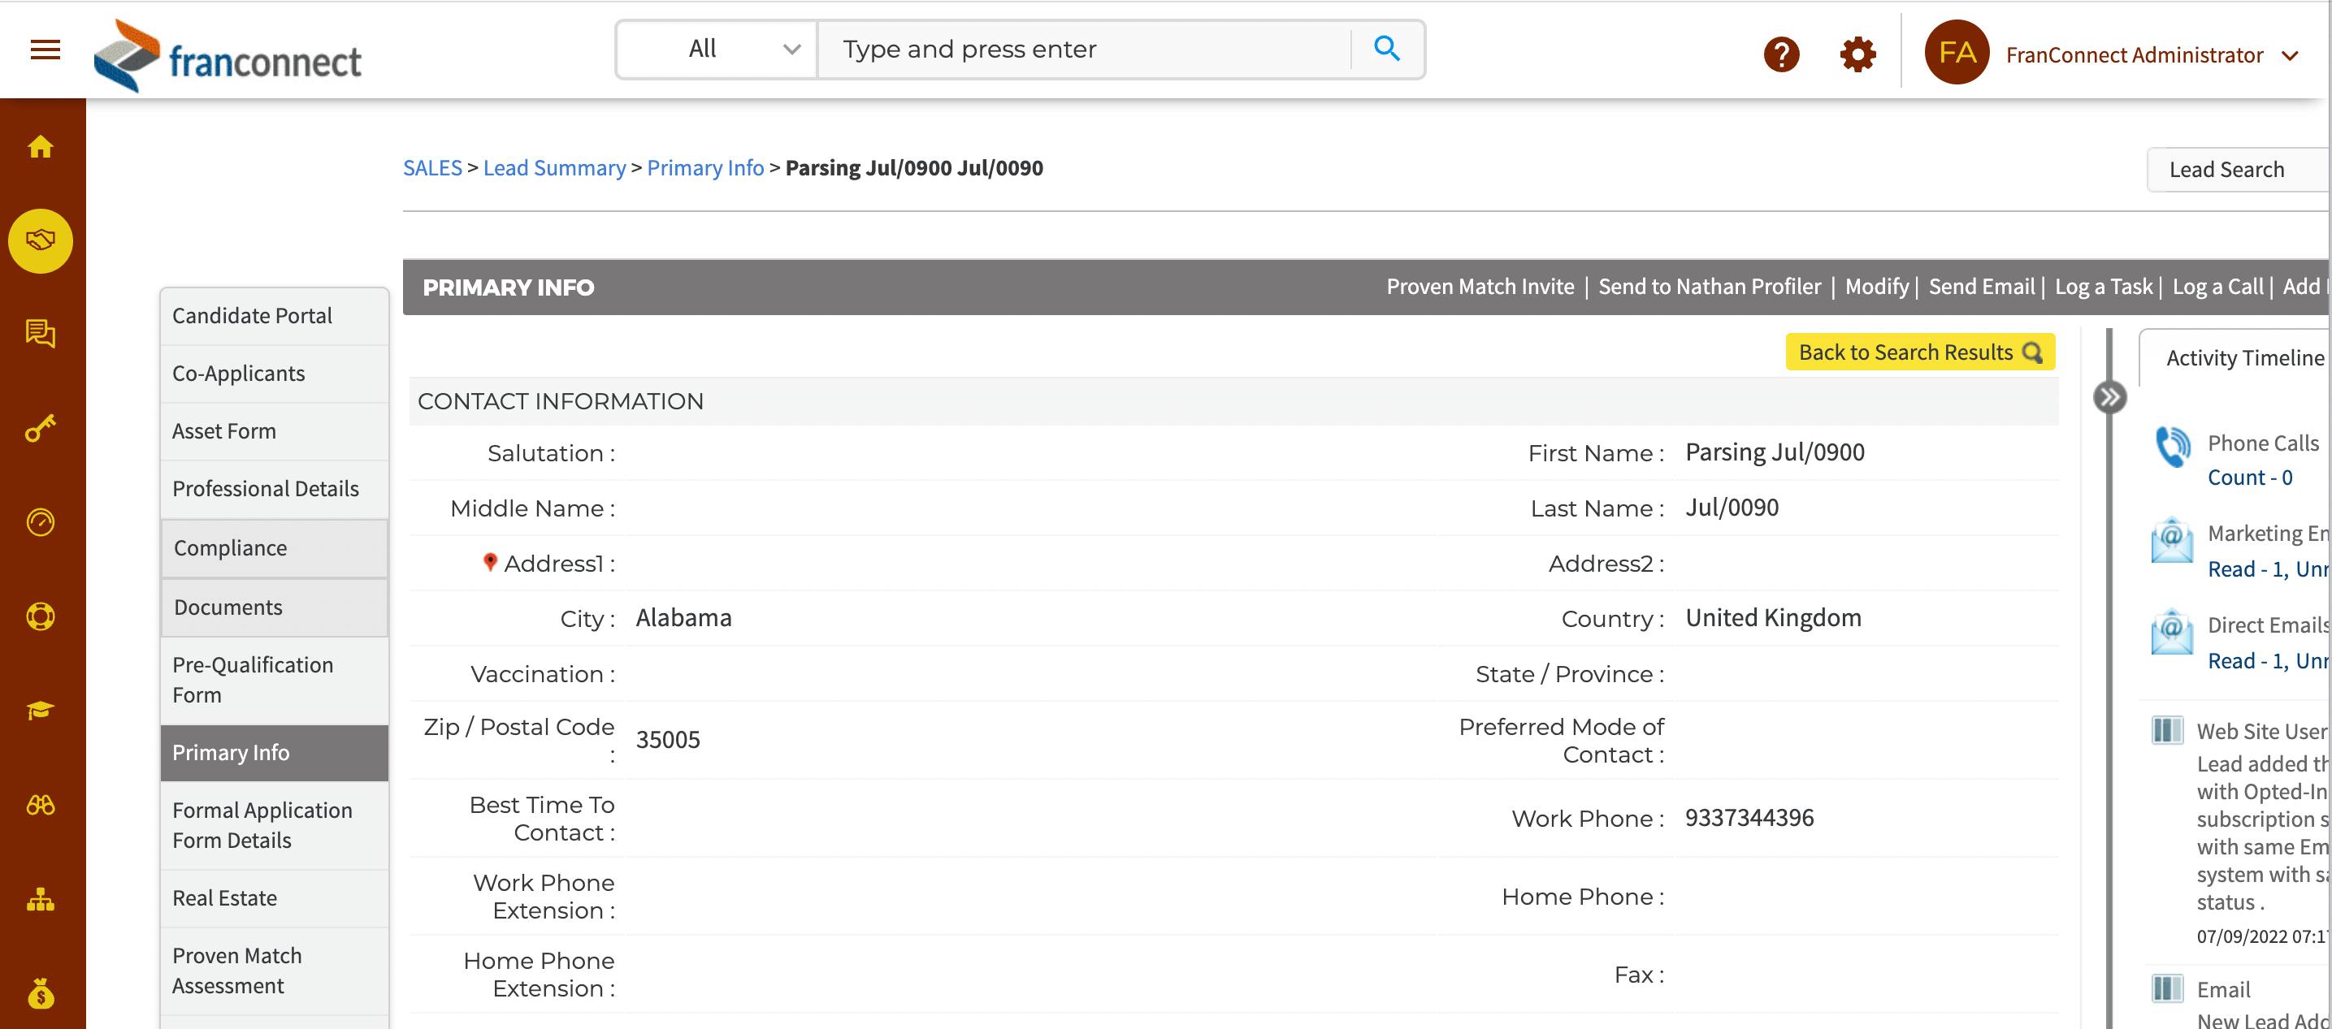This screenshot has height=1029, width=2332.
Task: Select Primary Info in side menu
Action: (275, 753)
